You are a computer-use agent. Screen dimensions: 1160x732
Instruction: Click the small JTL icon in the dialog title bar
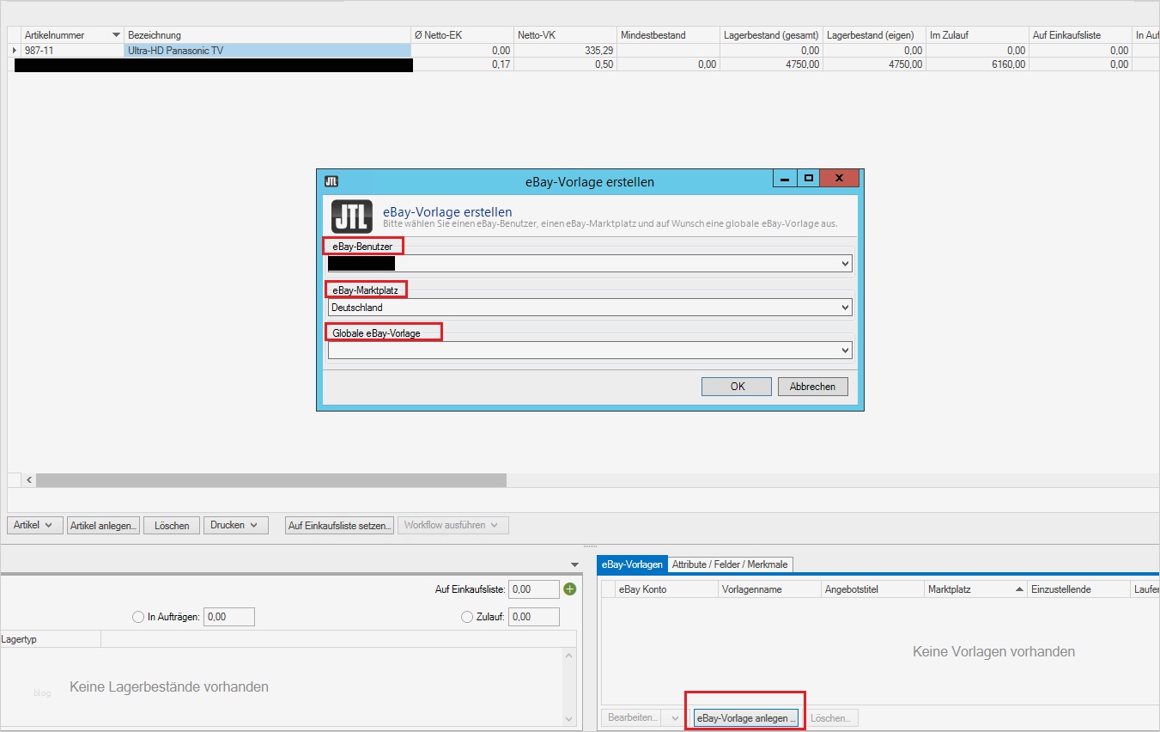331,181
